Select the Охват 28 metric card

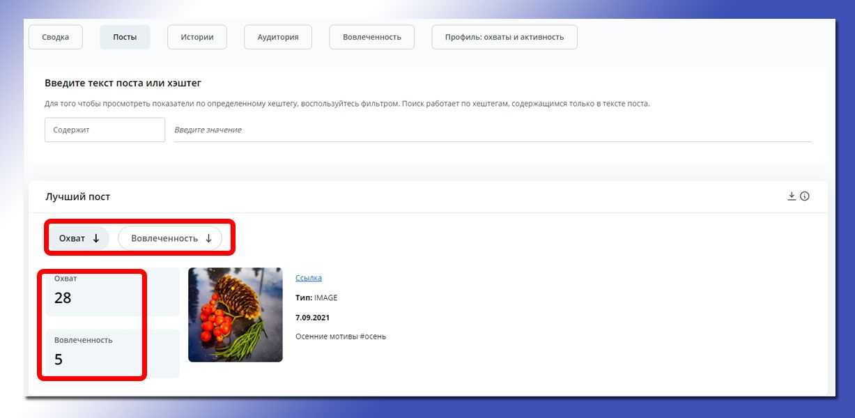[x=108, y=291]
